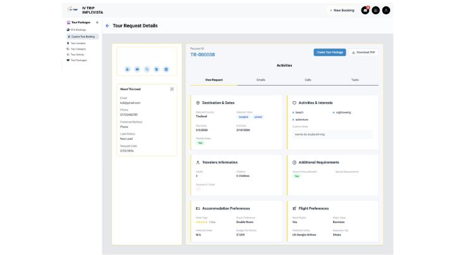Image resolution: width=455 pixels, height=255 pixels.
Task: Click the calendar icon in lead card
Action: [x=166, y=69]
